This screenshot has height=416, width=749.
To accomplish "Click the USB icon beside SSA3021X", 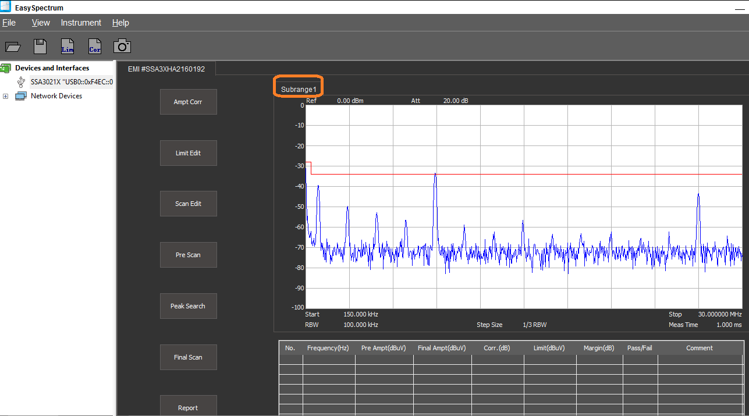I will pos(22,82).
